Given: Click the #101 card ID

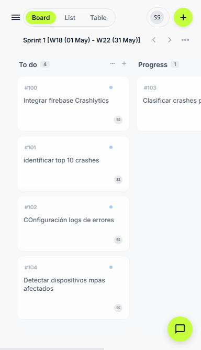Looking at the screenshot, I should tap(30, 148).
